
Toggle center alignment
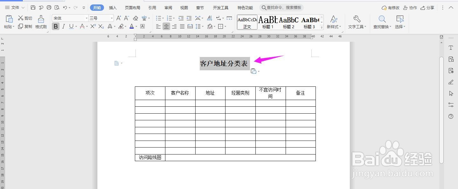[x=166, y=27]
